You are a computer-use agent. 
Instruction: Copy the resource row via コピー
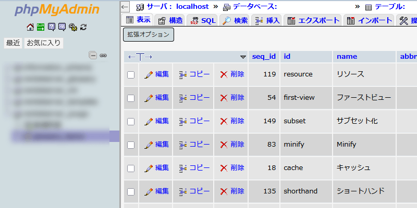pos(194,74)
